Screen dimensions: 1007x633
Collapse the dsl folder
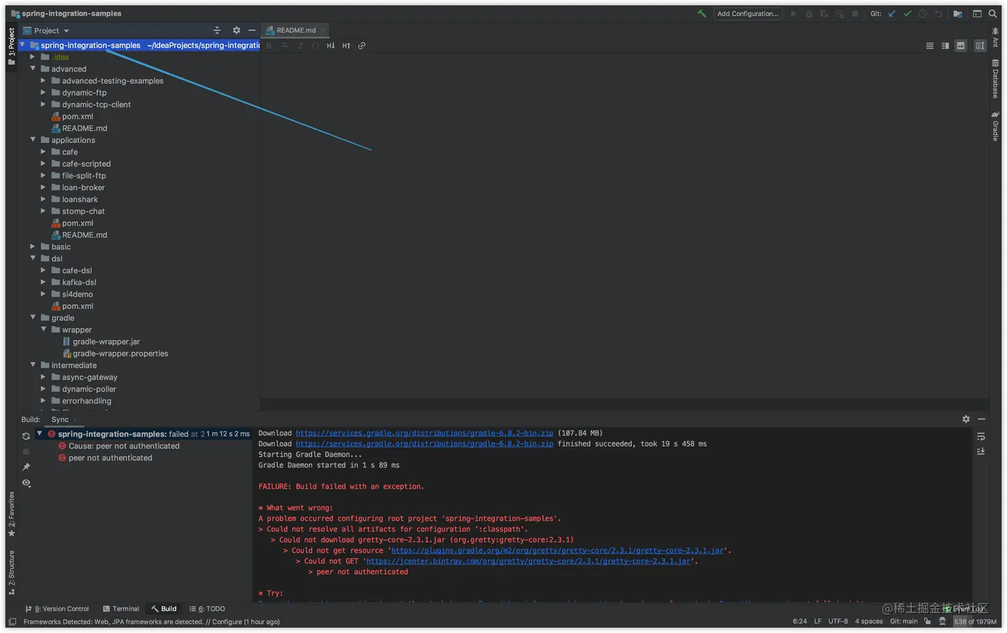(33, 258)
